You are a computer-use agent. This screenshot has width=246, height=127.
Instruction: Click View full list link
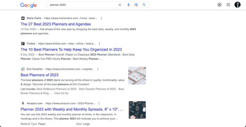[x=61, y=93]
